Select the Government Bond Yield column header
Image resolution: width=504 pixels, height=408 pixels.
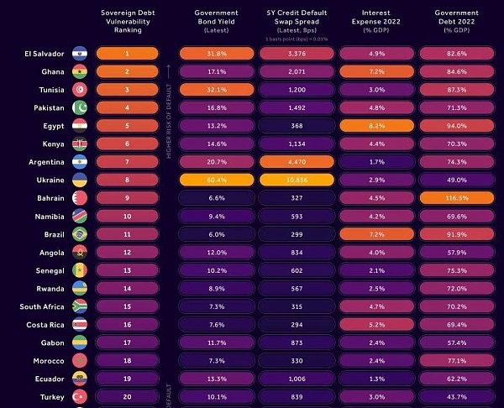pos(217,22)
